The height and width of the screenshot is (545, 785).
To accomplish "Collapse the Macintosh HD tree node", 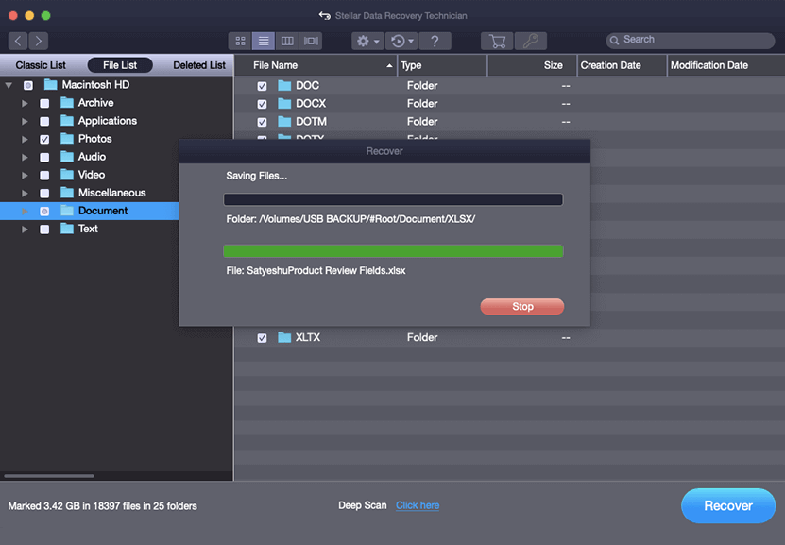I will coord(9,85).
